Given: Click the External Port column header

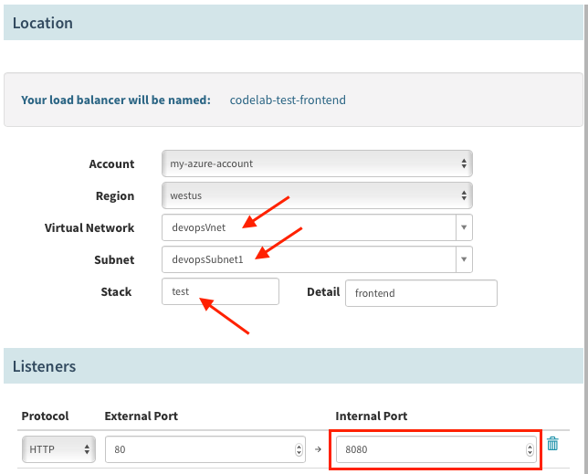Looking at the screenshot, I should click(141, 416).
